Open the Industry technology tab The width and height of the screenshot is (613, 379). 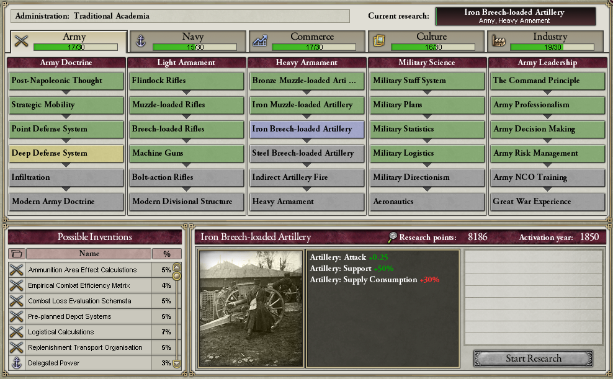[x=545, y=41]
